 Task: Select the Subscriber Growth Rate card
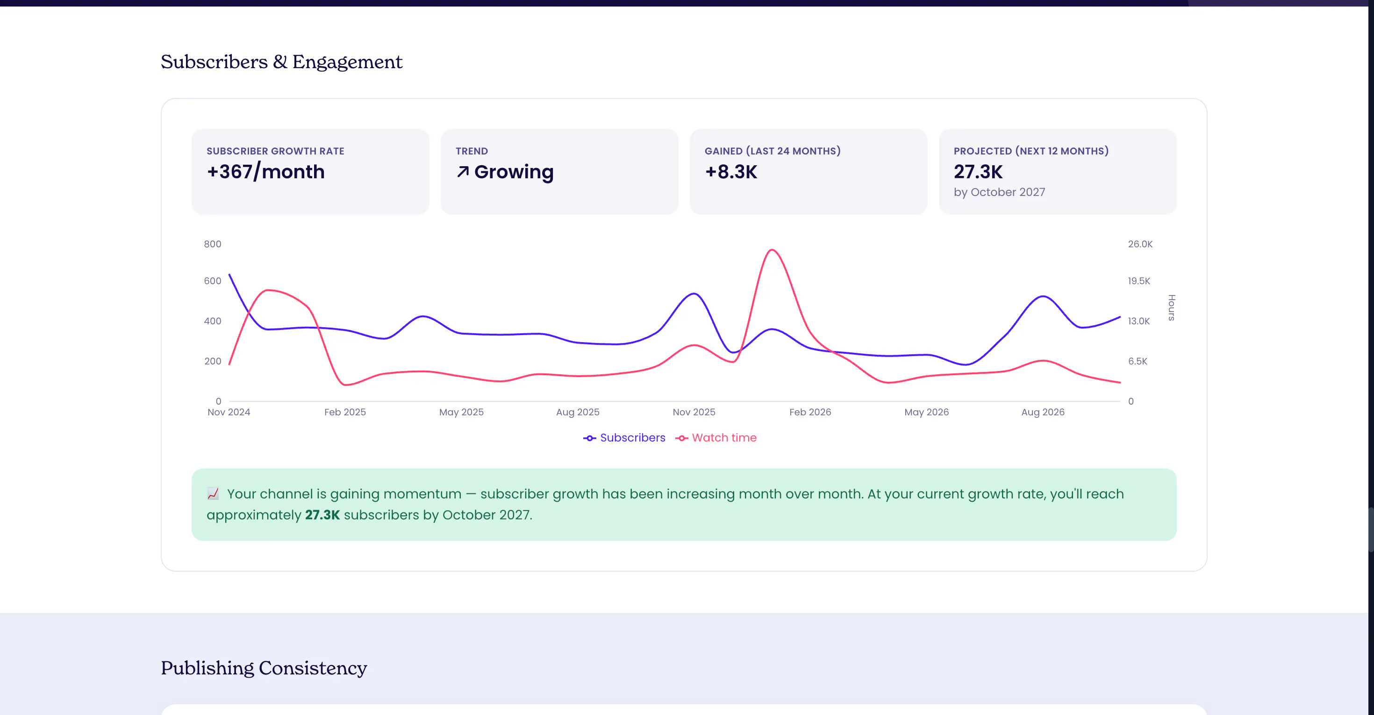click(x=310, y=172)
